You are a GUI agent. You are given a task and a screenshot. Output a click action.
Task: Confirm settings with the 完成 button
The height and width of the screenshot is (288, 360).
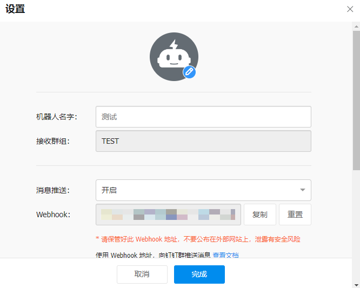(199, 274)
